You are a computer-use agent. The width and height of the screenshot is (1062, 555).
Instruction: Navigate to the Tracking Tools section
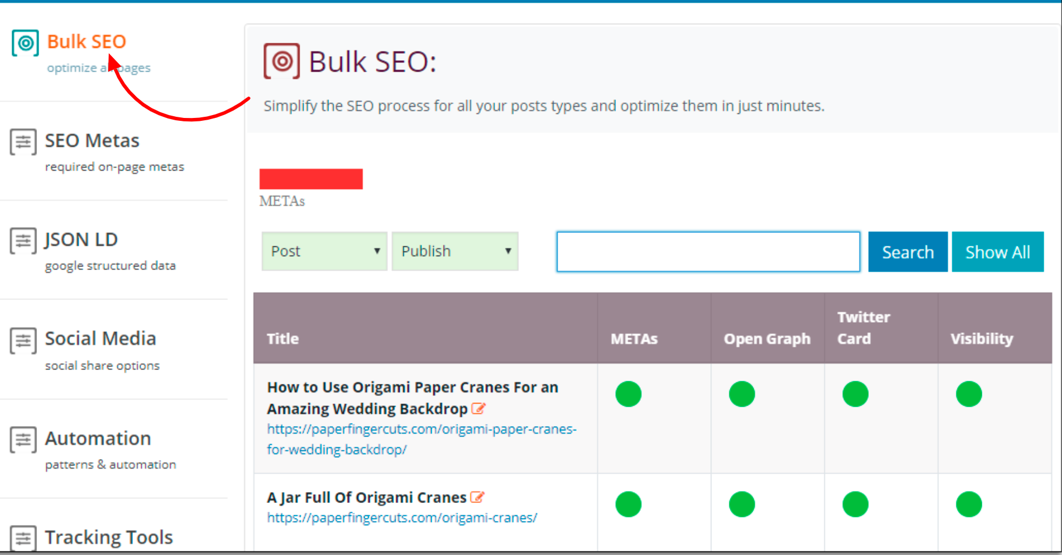tap(109, 536)
